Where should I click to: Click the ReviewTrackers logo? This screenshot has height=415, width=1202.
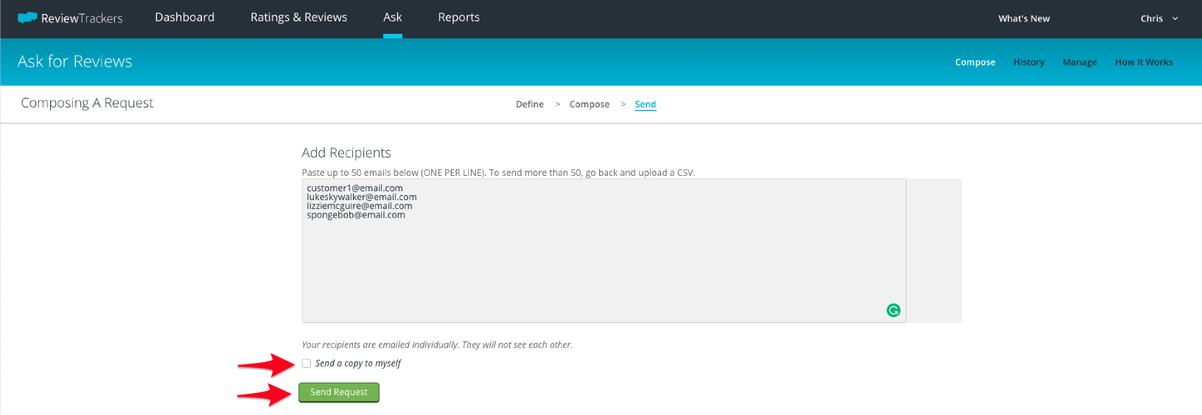point(70,18)
